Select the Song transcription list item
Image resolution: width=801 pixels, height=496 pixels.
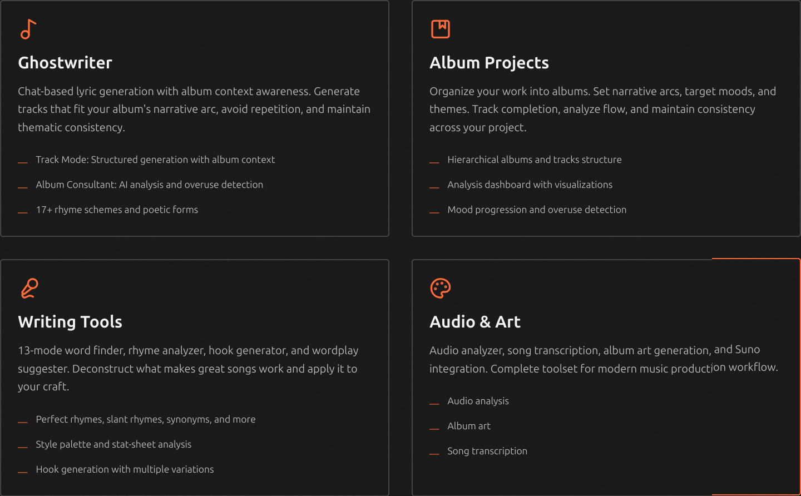coord(487,451)
